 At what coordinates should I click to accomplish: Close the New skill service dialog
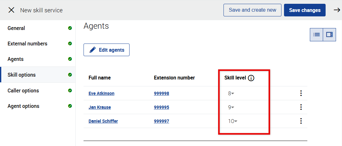(11, 10)
